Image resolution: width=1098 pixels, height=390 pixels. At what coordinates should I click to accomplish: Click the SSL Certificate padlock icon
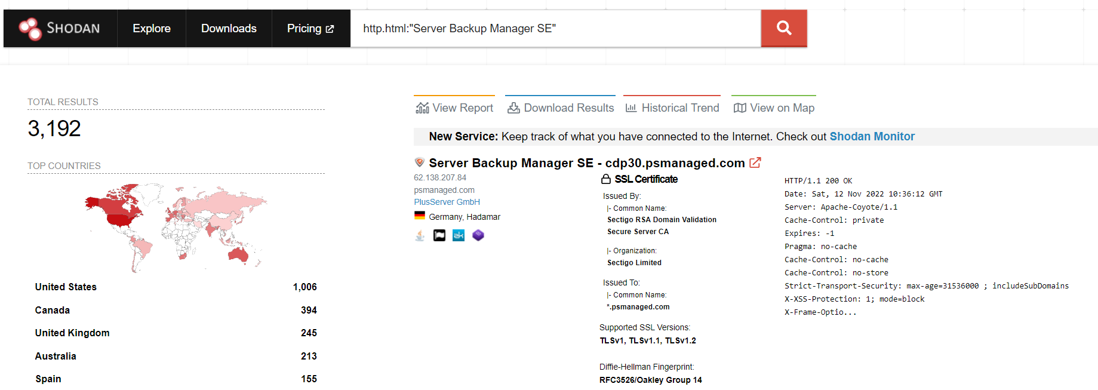click(606, 179)
